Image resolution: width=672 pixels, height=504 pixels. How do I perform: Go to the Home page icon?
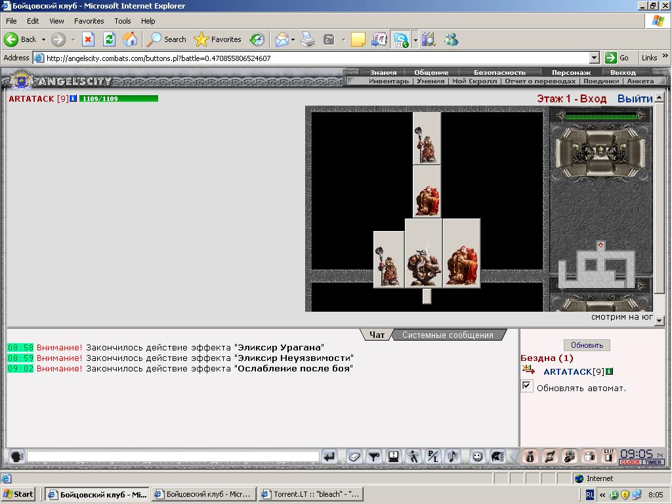[x=130, y=39]
